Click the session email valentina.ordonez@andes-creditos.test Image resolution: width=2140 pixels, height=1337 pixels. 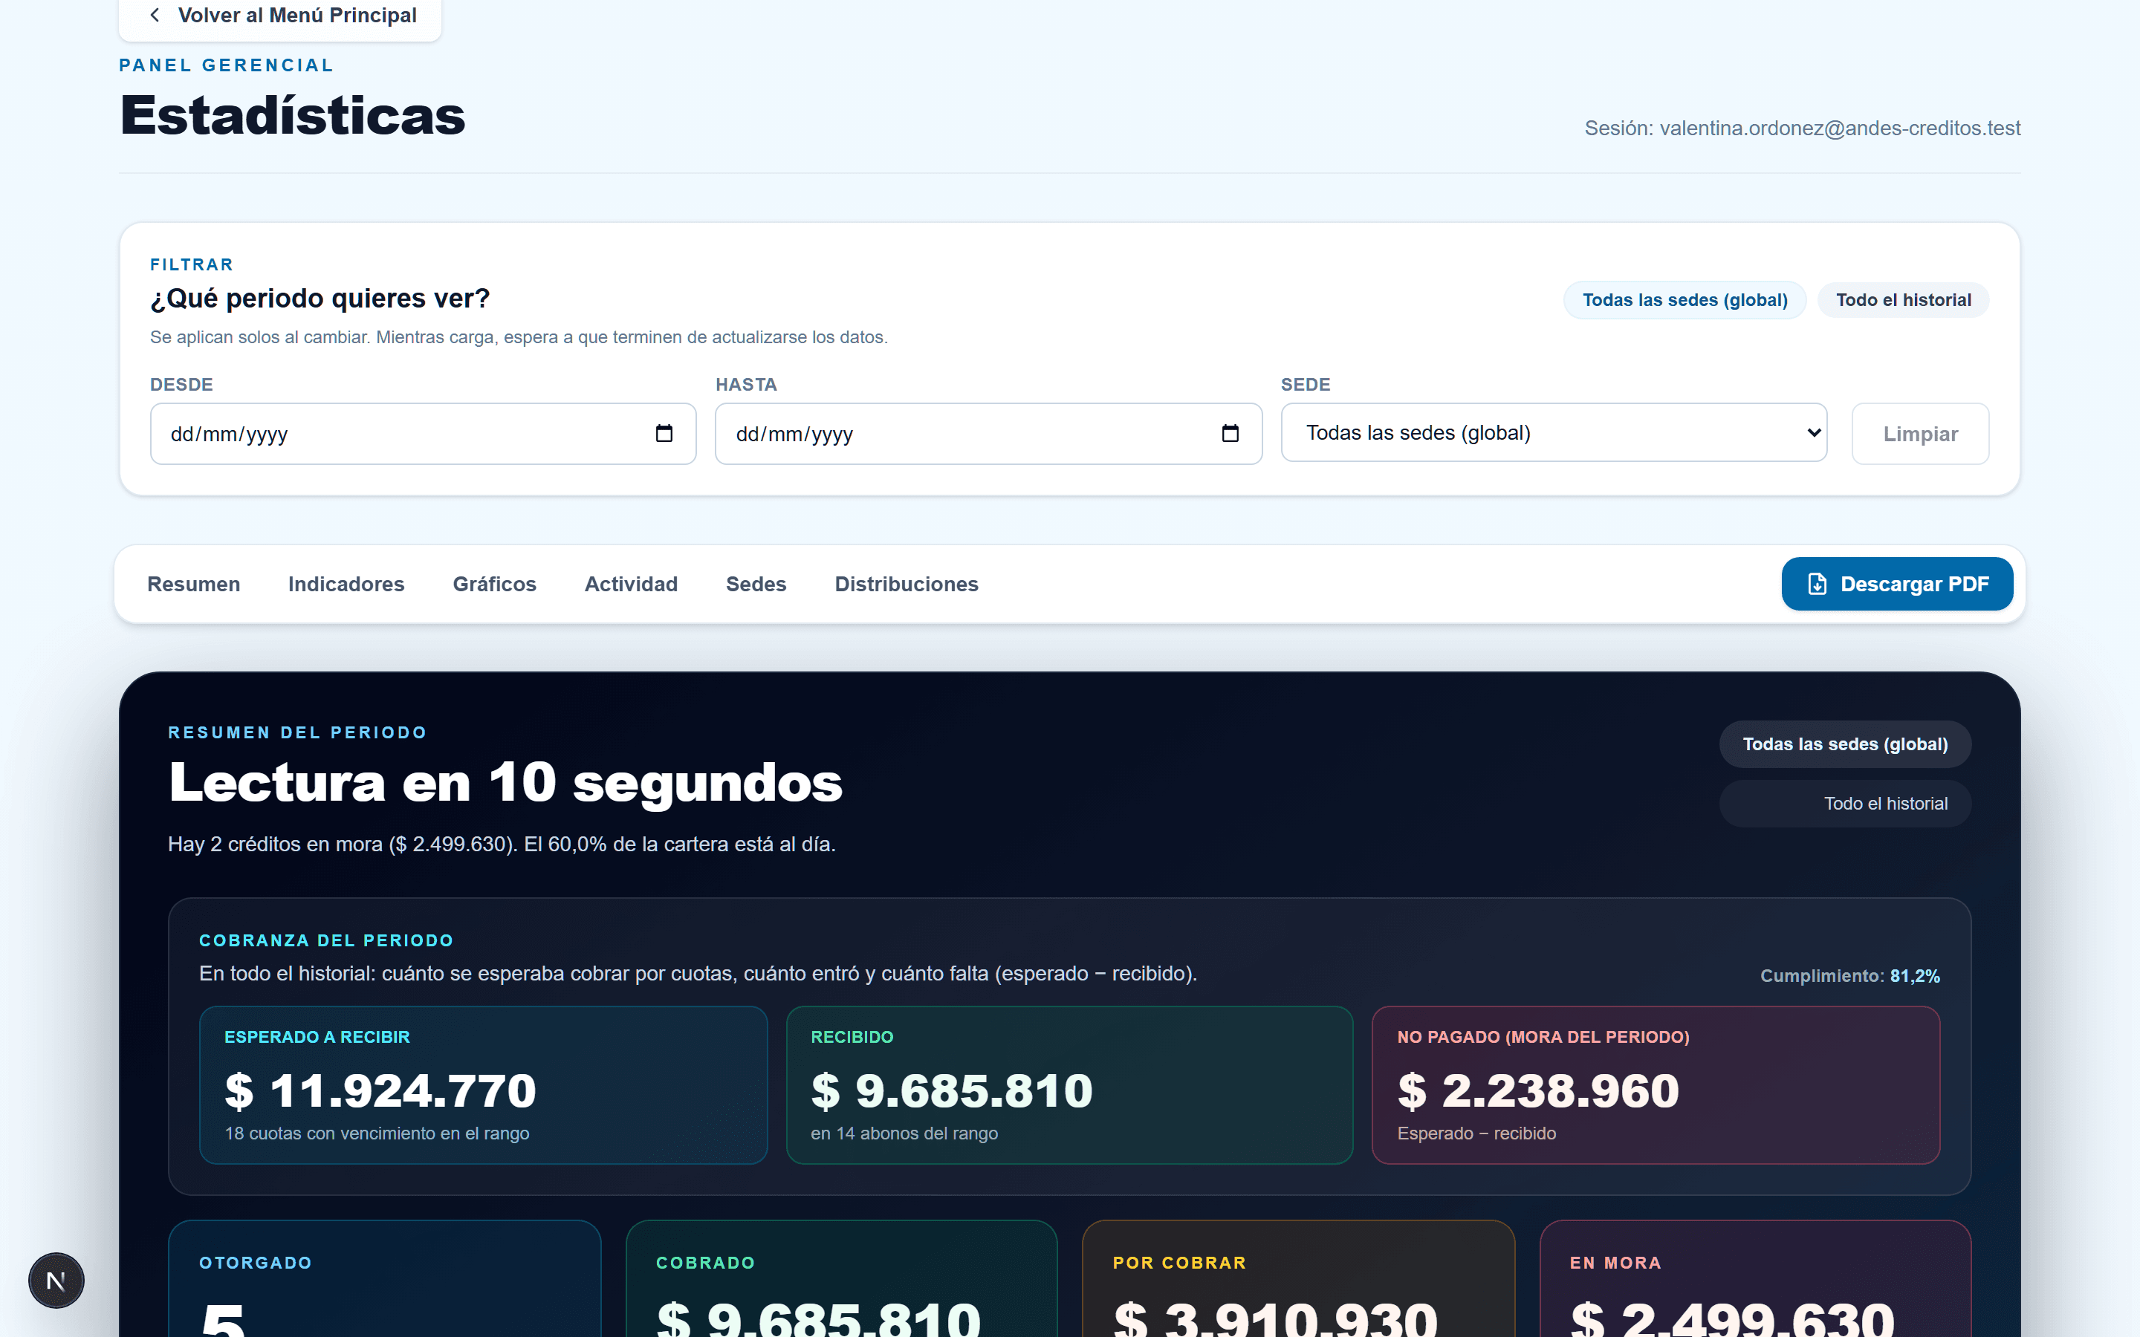click(1839, 129)
